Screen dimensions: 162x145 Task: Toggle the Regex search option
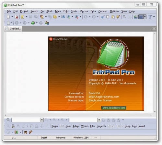click(x=55, y=126)
